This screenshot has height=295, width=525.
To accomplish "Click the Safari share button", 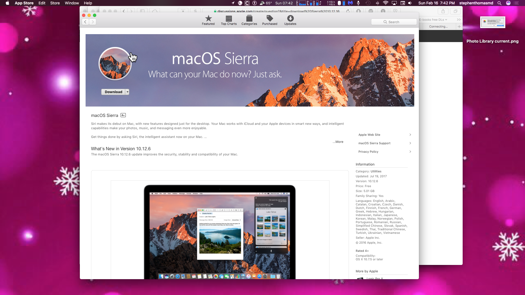I will (443, 11).
